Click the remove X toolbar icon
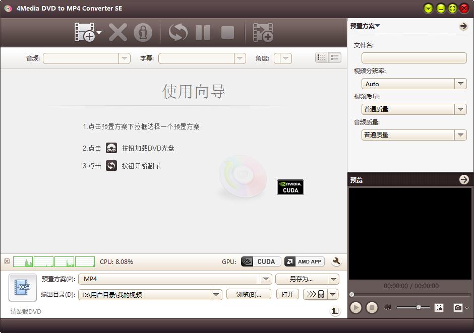The image size is (474, 333). [117, 32]
